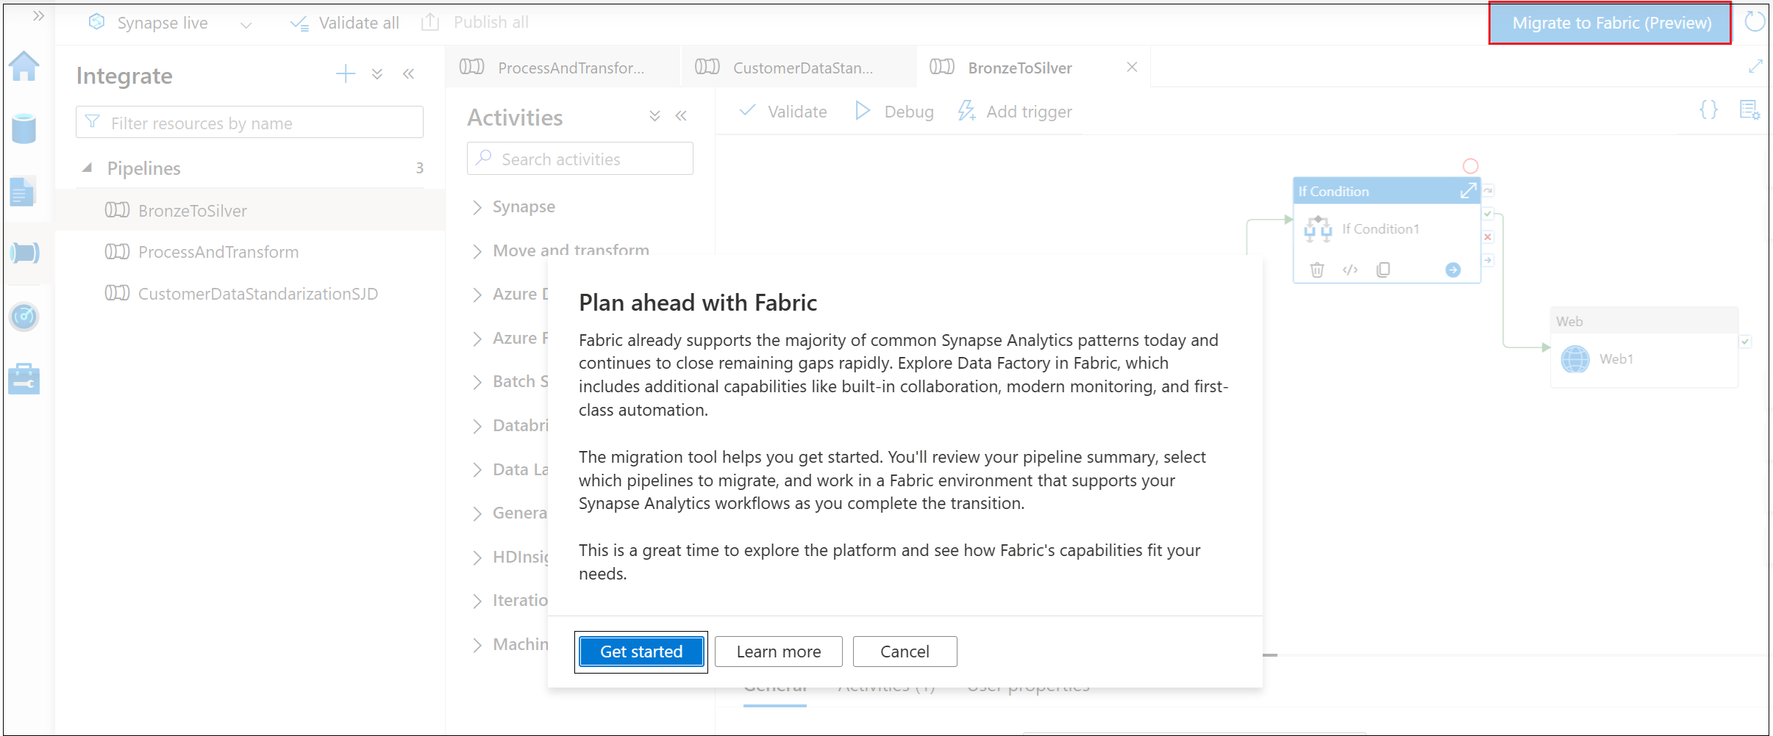This screenshot has width=1773, height=736.
Task: Open the Integrate hub pipeline icon
Action: 24,253
